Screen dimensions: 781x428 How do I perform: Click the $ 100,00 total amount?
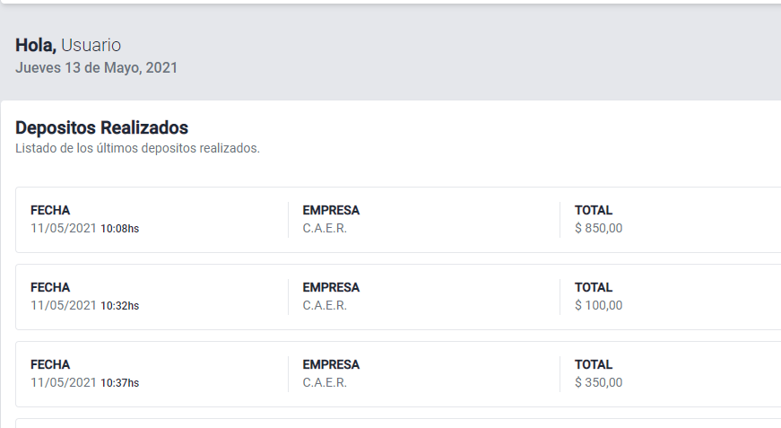pyautogui.click(x=598, y=305)
